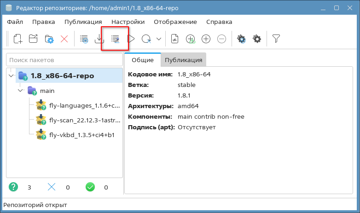The image size is (360, 213).
Task: Collapse the main component node
Action: pyautogui.click(x=21, y=91)
